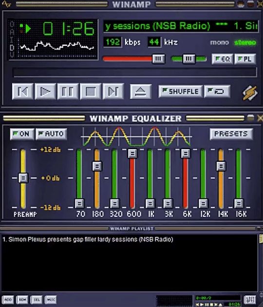This screenshot has width=263, height=307.
Task: Toggle the PL playlist window button
Action: pyautogui.click(x=245, y=59)
